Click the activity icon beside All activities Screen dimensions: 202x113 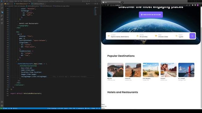137,36
